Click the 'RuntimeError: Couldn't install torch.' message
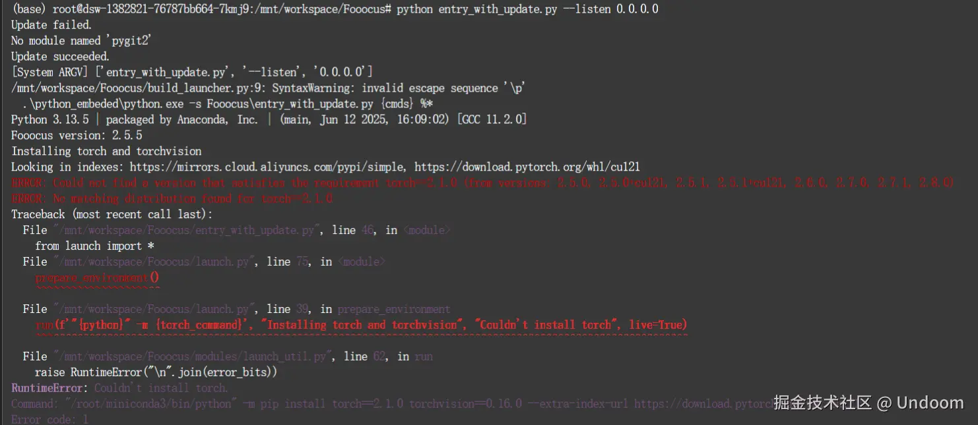This screenshot has width=978, height=425. click(x=119, y=388)
